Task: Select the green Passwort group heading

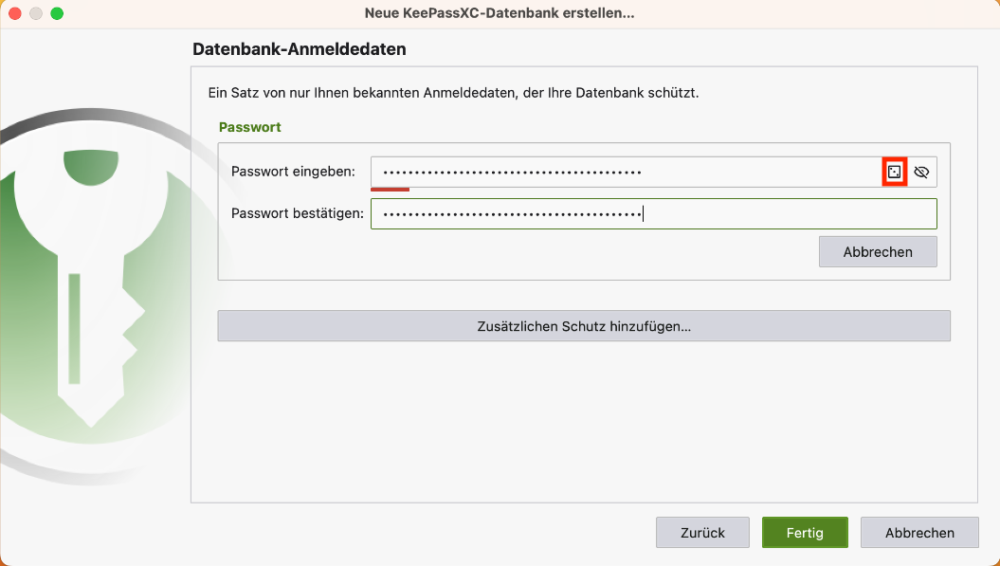Action: point(250,127)
